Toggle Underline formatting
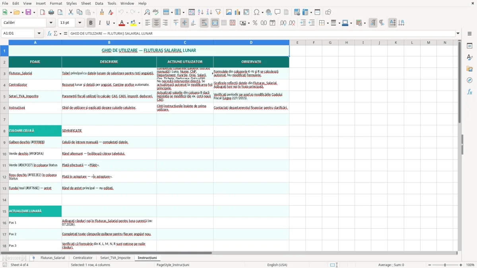The image size is (477, 268). pyautogui.click(x=108, y=23)
